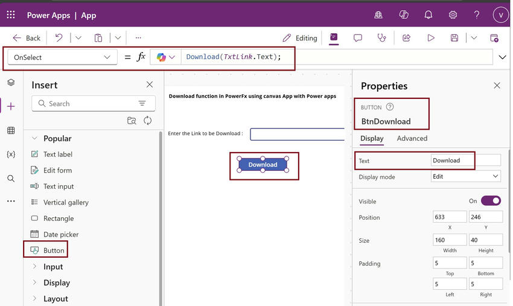
Task: Open the app launcher waffle icon
Action: [11, 14]
